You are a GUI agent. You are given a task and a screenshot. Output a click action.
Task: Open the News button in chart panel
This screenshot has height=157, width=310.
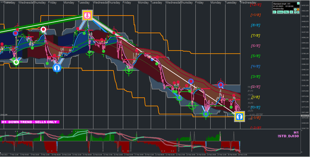(280, 12)
